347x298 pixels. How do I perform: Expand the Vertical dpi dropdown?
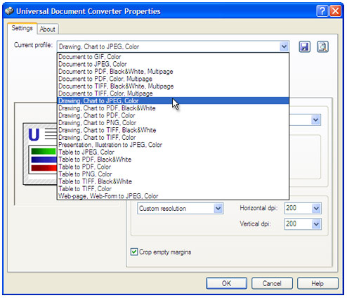tap(316, 224)
